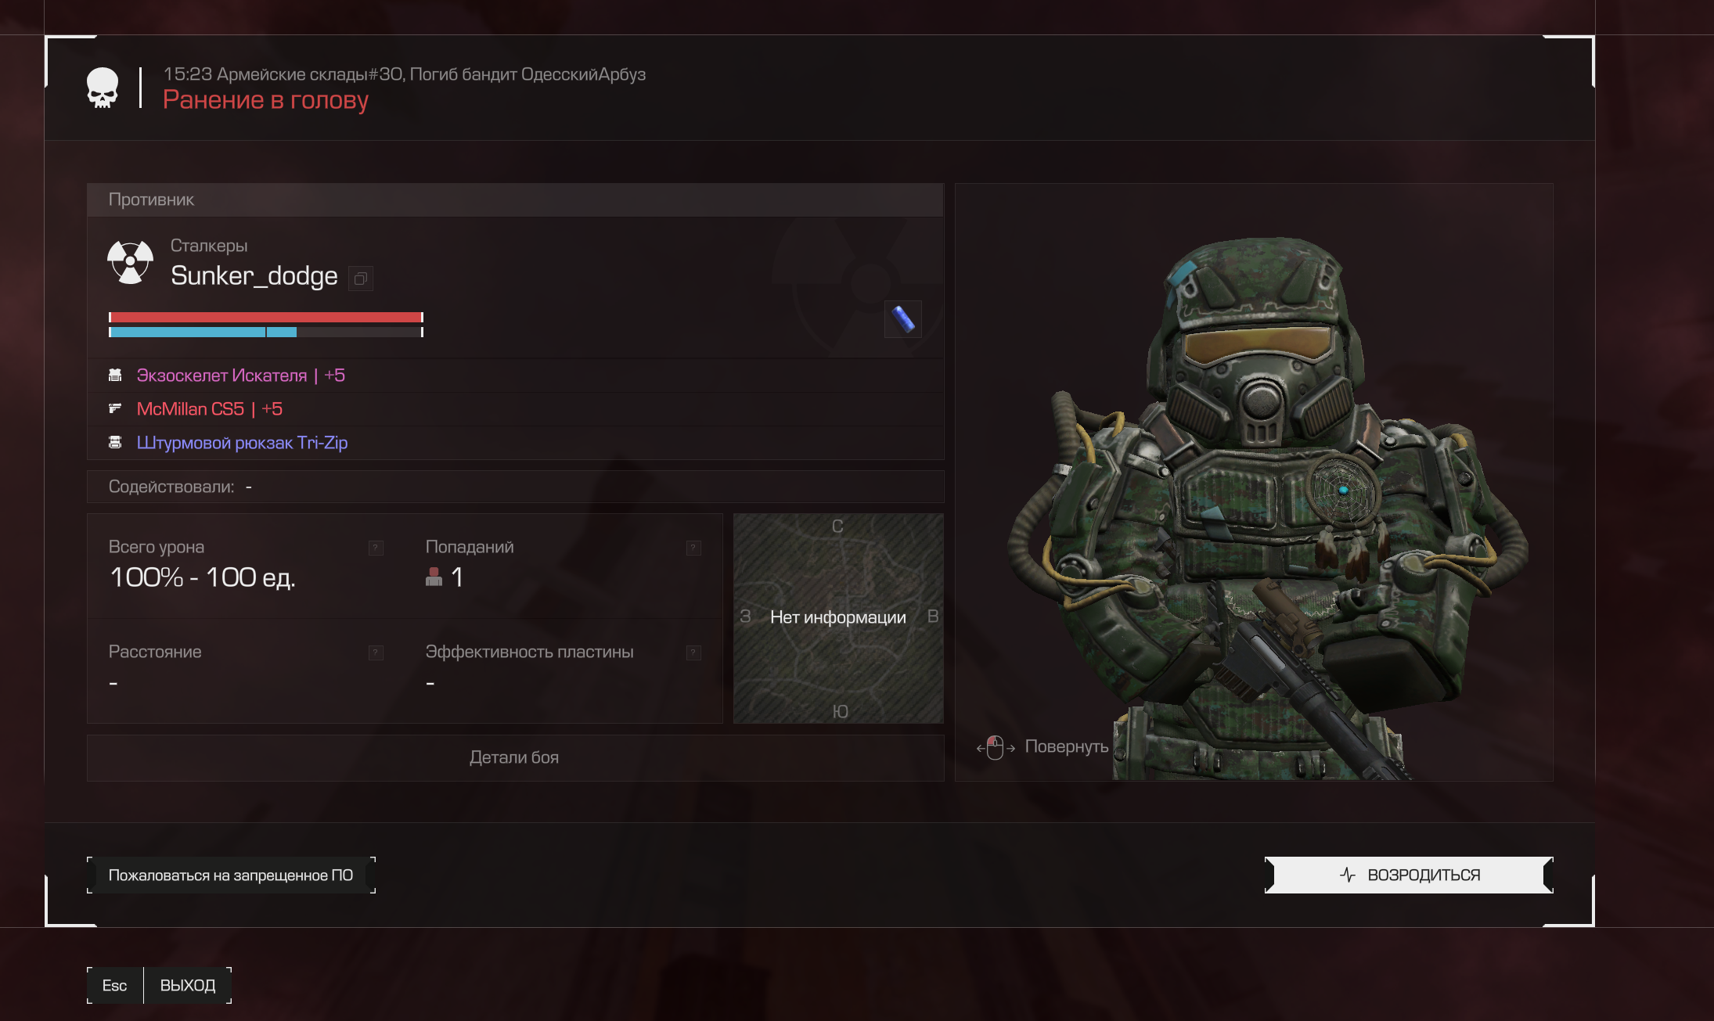
Task: Click the Противник section header
Action: point(515,200)
